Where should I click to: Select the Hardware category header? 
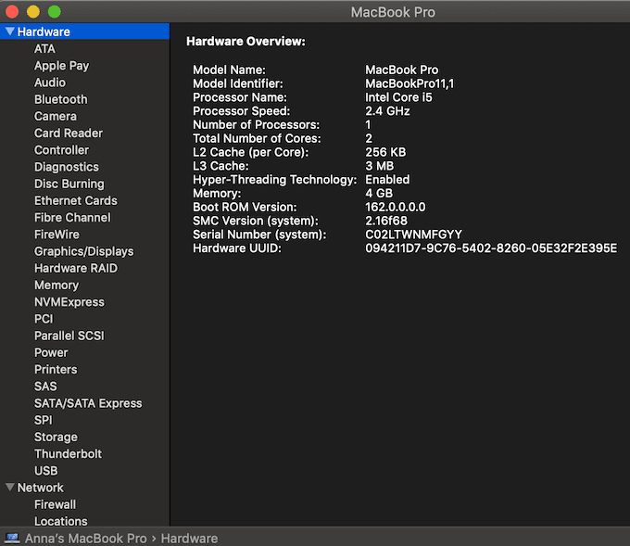(x=44, y=32)
